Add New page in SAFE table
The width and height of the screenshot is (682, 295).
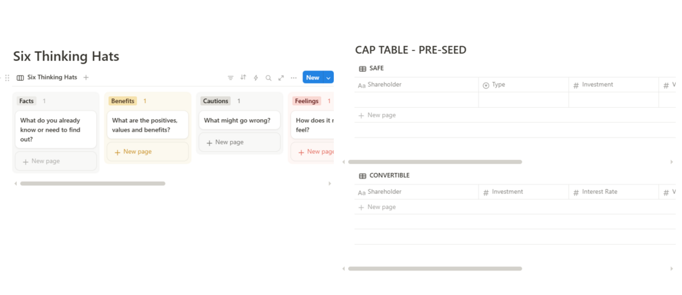pos(381,115)
